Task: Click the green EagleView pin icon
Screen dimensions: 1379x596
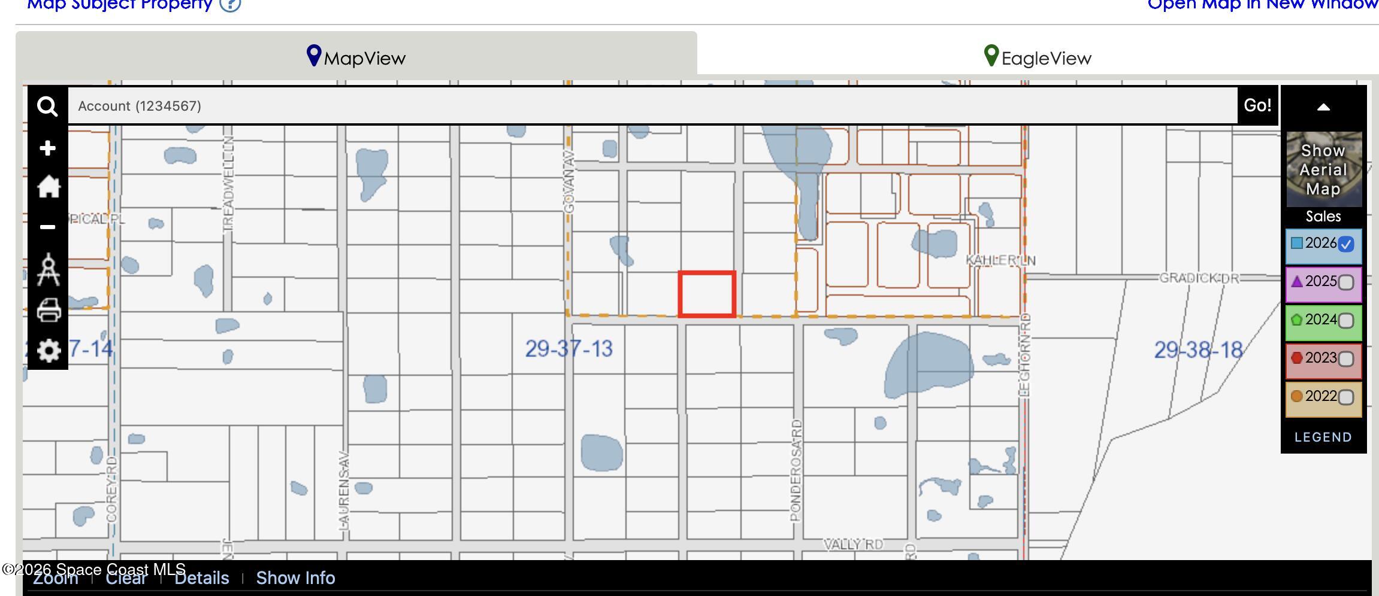Action: 991,56
